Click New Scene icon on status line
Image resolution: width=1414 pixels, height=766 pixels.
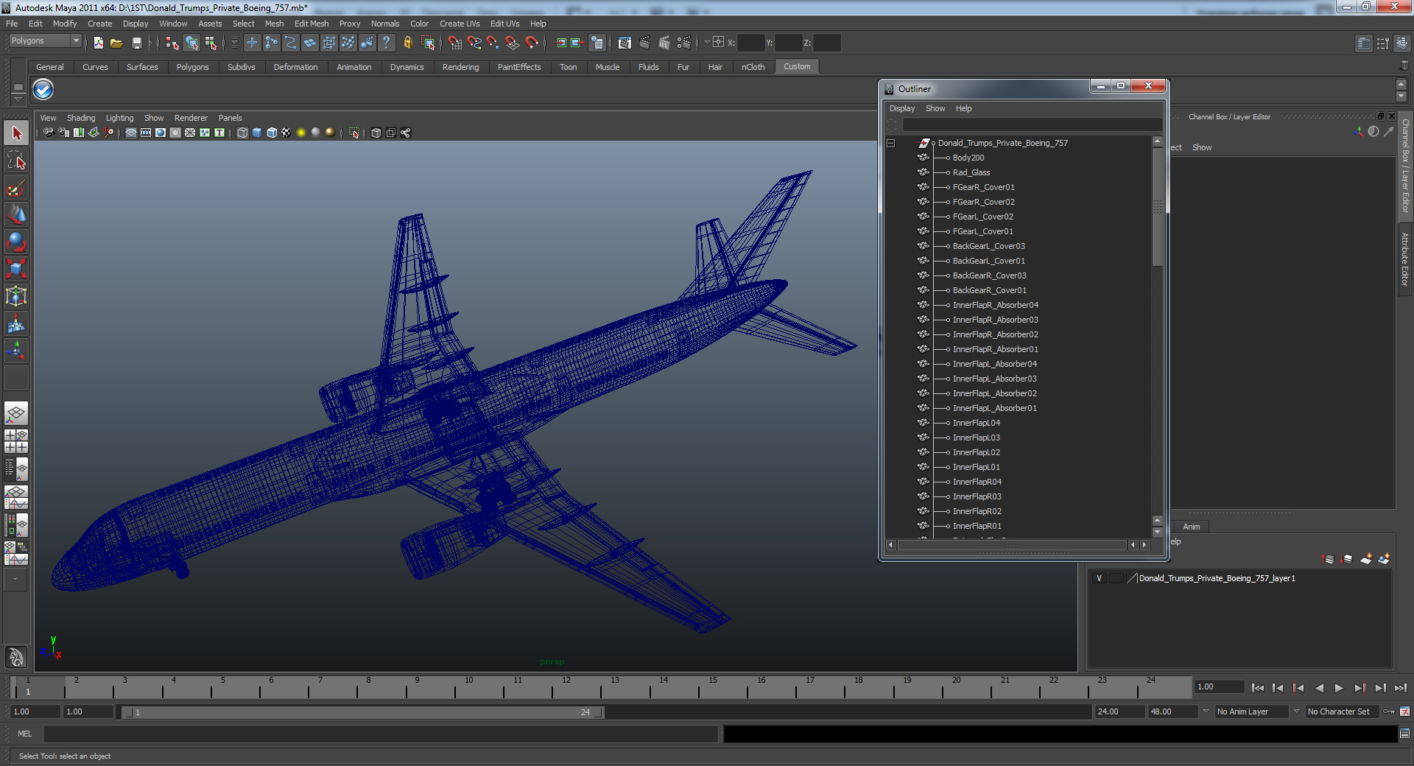click(99, 43)
